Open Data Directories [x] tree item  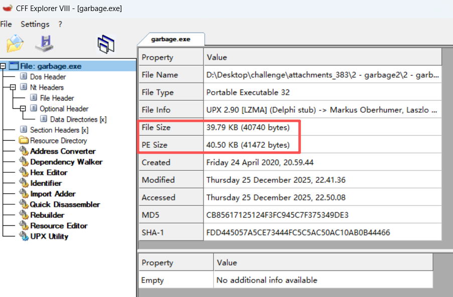[x=78, y=119]
